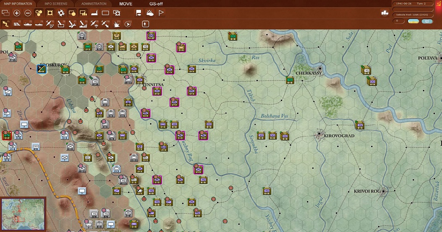The image size is (442, 232).
Task: Click the GS-off ground support indicator
Action: [x=156, y=4]
